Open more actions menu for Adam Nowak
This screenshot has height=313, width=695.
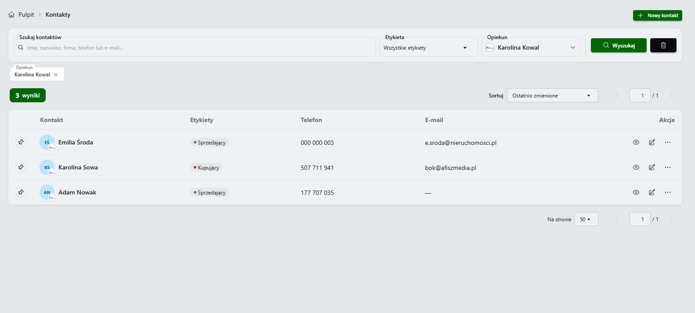(668, 192)
